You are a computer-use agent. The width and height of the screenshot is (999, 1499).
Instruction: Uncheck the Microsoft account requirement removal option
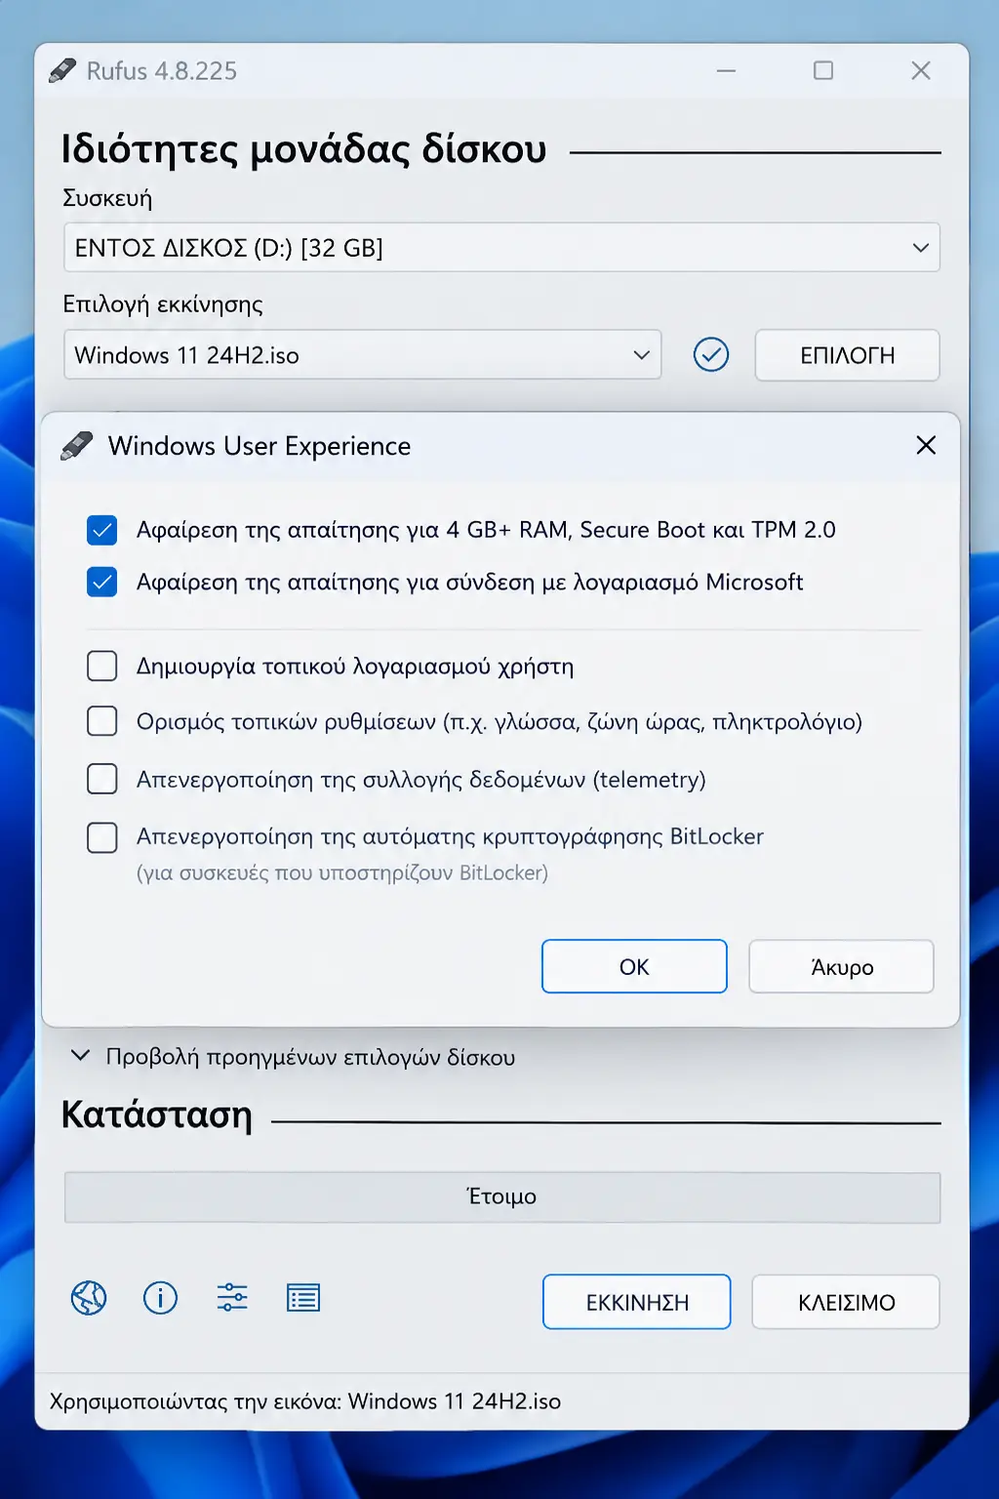(x=101, y=582)
